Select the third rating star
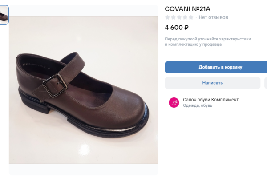The width and height of the screenshot is (267, 178). pos(179,17)
